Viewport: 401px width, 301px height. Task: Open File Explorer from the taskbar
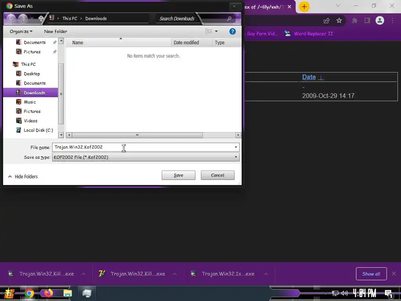(x=68, y=293)
